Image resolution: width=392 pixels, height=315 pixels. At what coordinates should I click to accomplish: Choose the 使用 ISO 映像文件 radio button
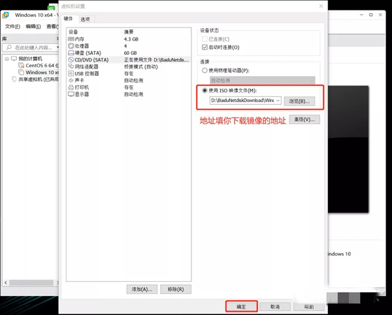click(205, 91)
